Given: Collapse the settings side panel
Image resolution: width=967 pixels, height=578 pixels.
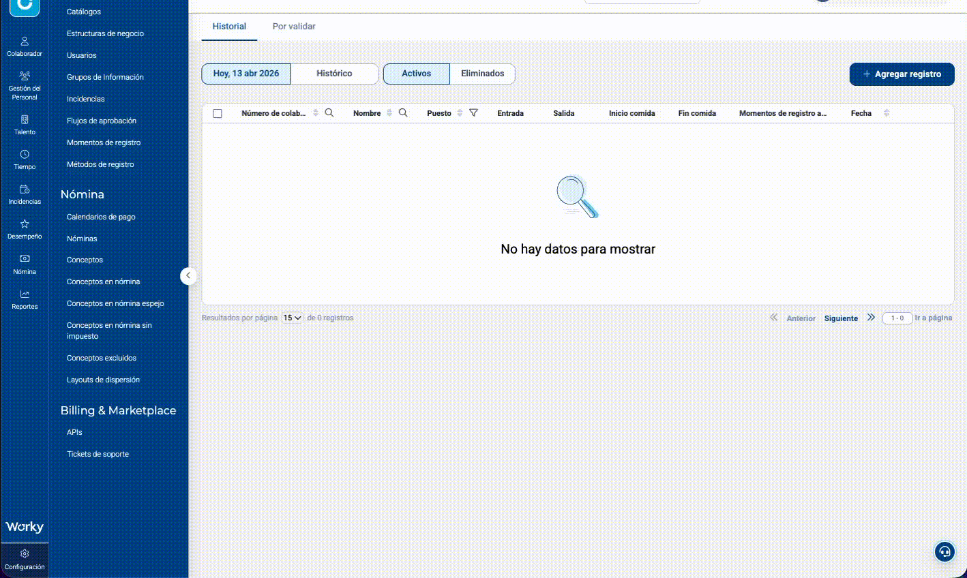Looking at the screenshot, I should [188, 275].
